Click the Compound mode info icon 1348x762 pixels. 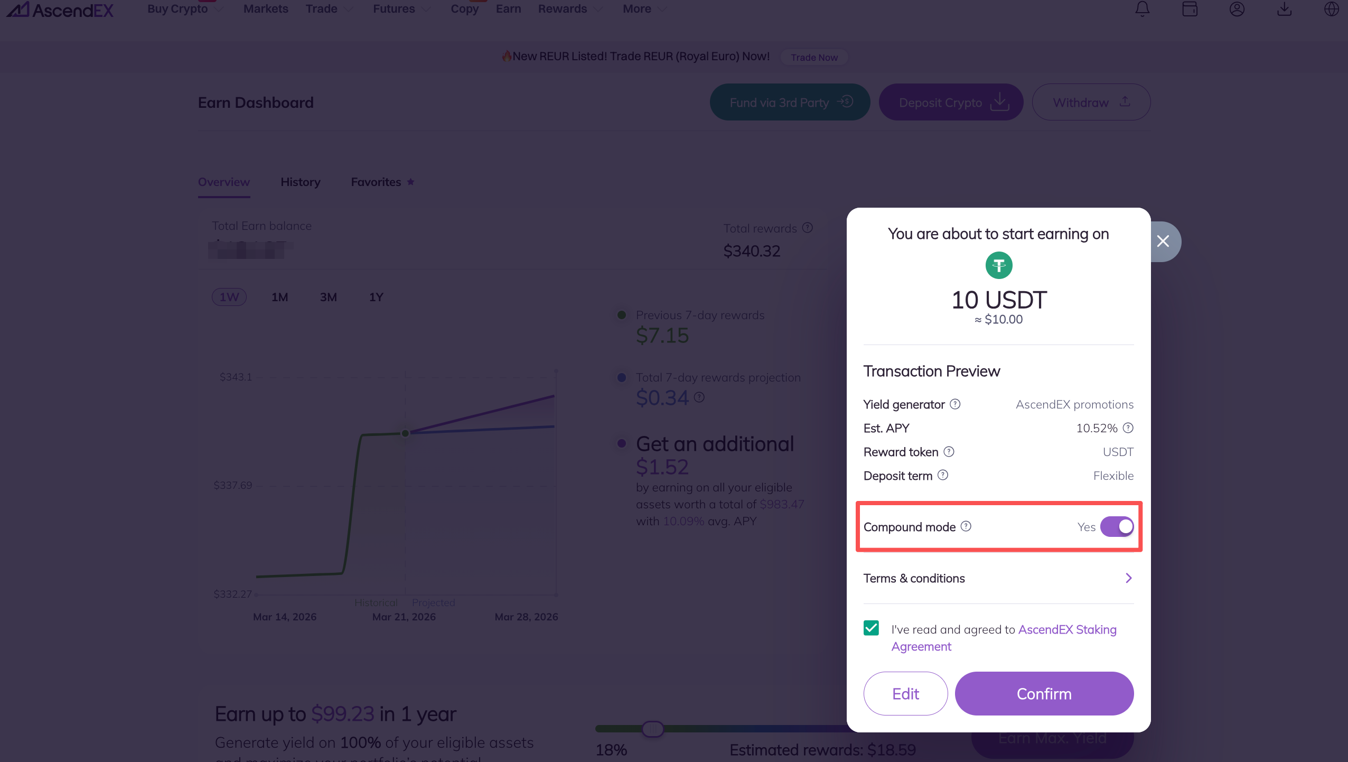point(966,526)
